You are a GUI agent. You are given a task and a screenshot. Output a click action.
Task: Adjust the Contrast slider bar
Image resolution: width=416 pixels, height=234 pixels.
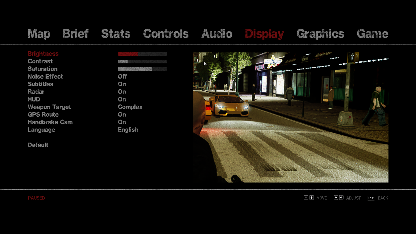pyautogui.click(x=143, y=62)
